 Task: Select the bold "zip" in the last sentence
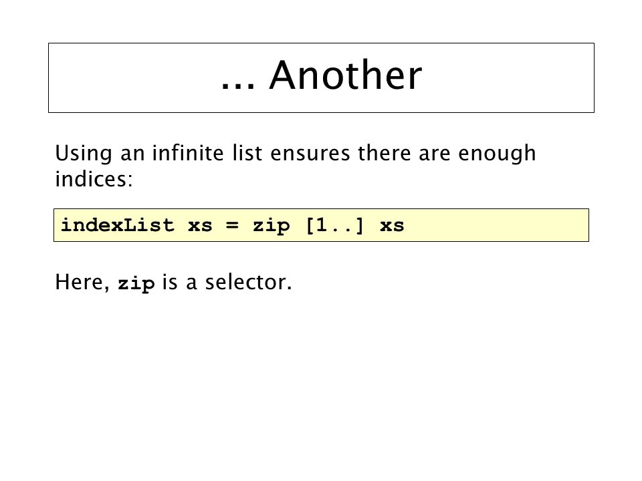coord(136,283)
